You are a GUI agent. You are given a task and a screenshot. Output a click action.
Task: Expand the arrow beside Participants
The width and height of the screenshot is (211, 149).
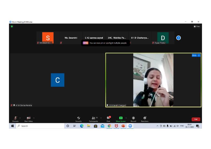point(101,118)
